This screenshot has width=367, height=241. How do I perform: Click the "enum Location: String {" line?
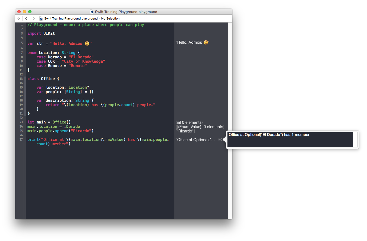(53, 53)
